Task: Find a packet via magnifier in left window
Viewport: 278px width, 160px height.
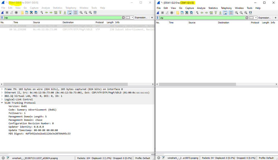Action: click(42, 13)
